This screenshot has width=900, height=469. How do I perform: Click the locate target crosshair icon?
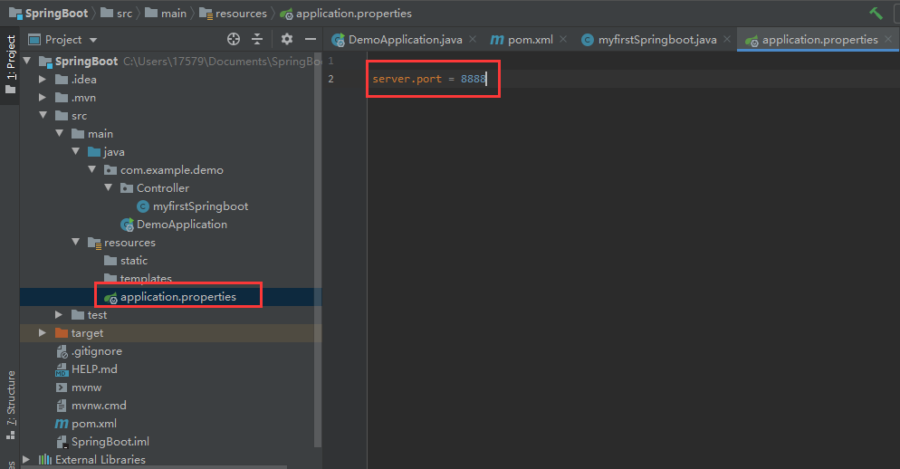pyautogui.click(x=233, y=39)
